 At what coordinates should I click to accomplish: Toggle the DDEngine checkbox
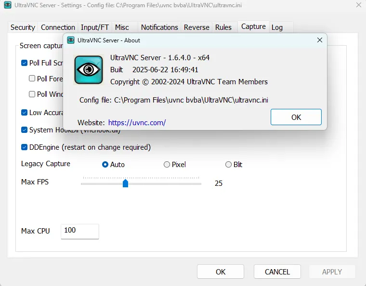(25, 147)
